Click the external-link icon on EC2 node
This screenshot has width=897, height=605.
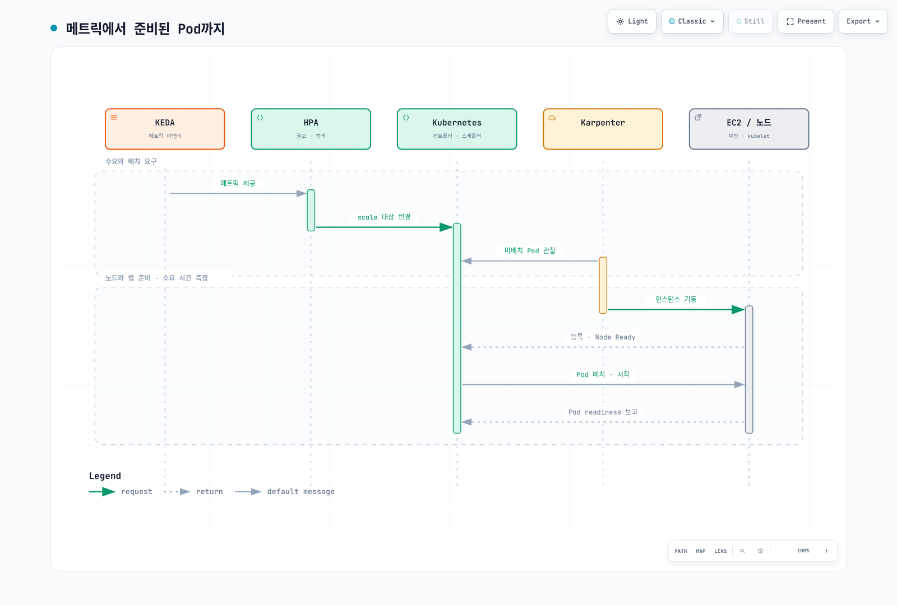(x=698, y=118)
